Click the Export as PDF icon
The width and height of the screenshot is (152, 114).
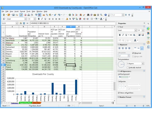[25, 15]
